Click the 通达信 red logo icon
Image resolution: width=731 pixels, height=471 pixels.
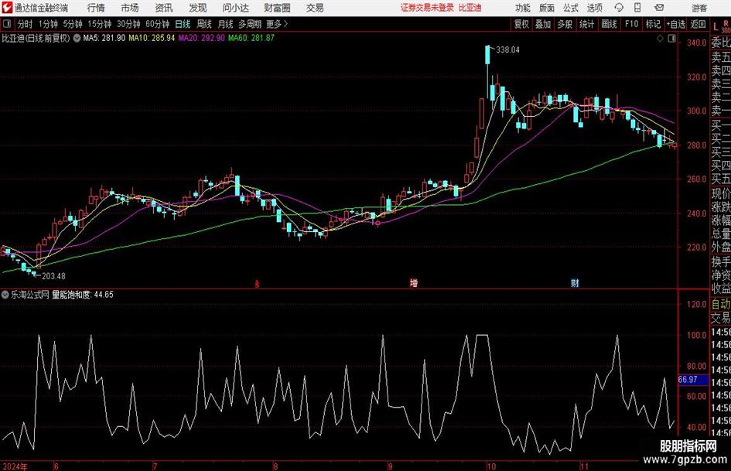point(7,8)
